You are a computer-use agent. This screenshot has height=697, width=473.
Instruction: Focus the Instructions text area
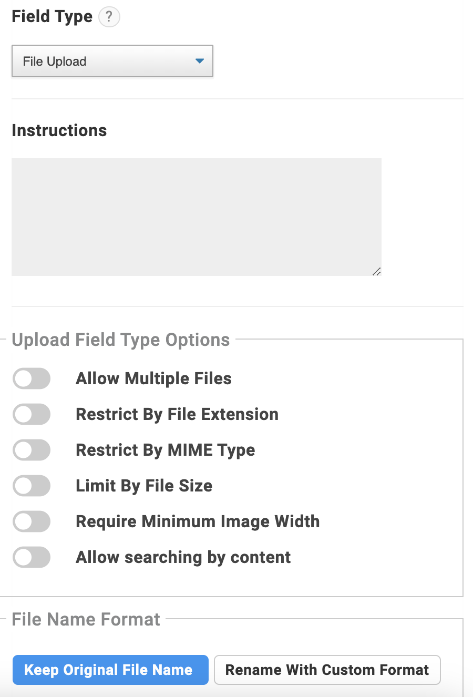(197, 217)
